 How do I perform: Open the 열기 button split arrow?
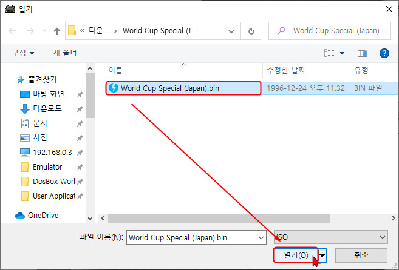click(x=322, y=255)
